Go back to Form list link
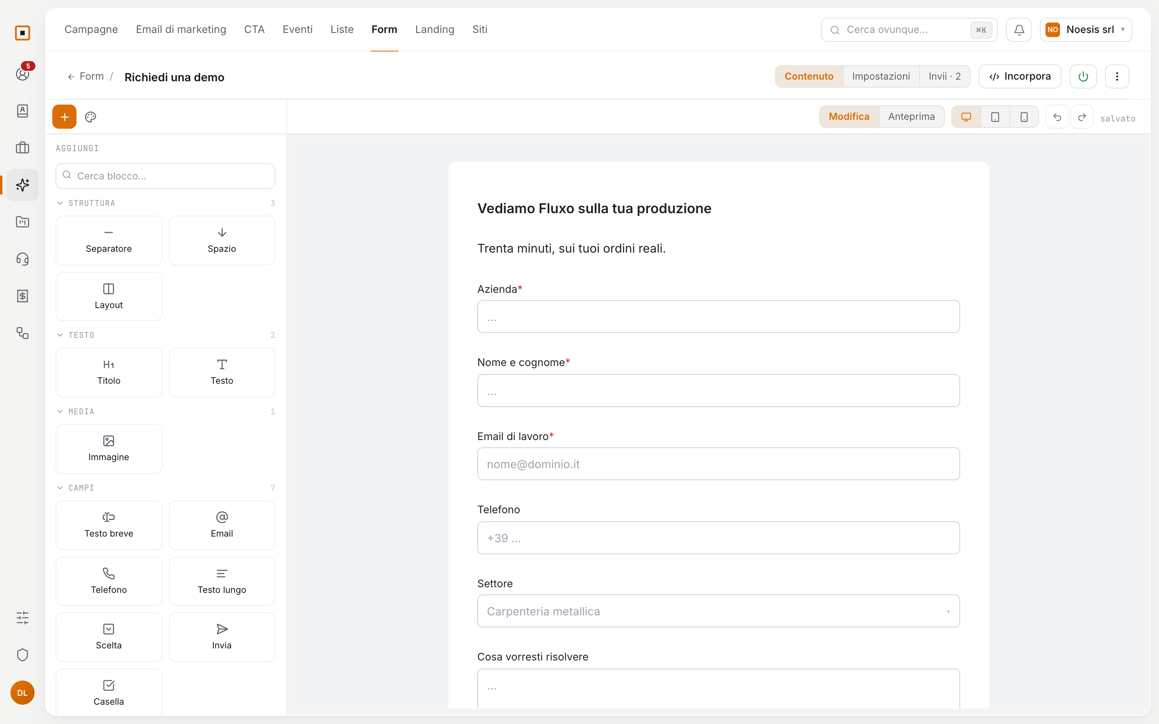Viewport: 1159px width, 724px height. [85, 76]
